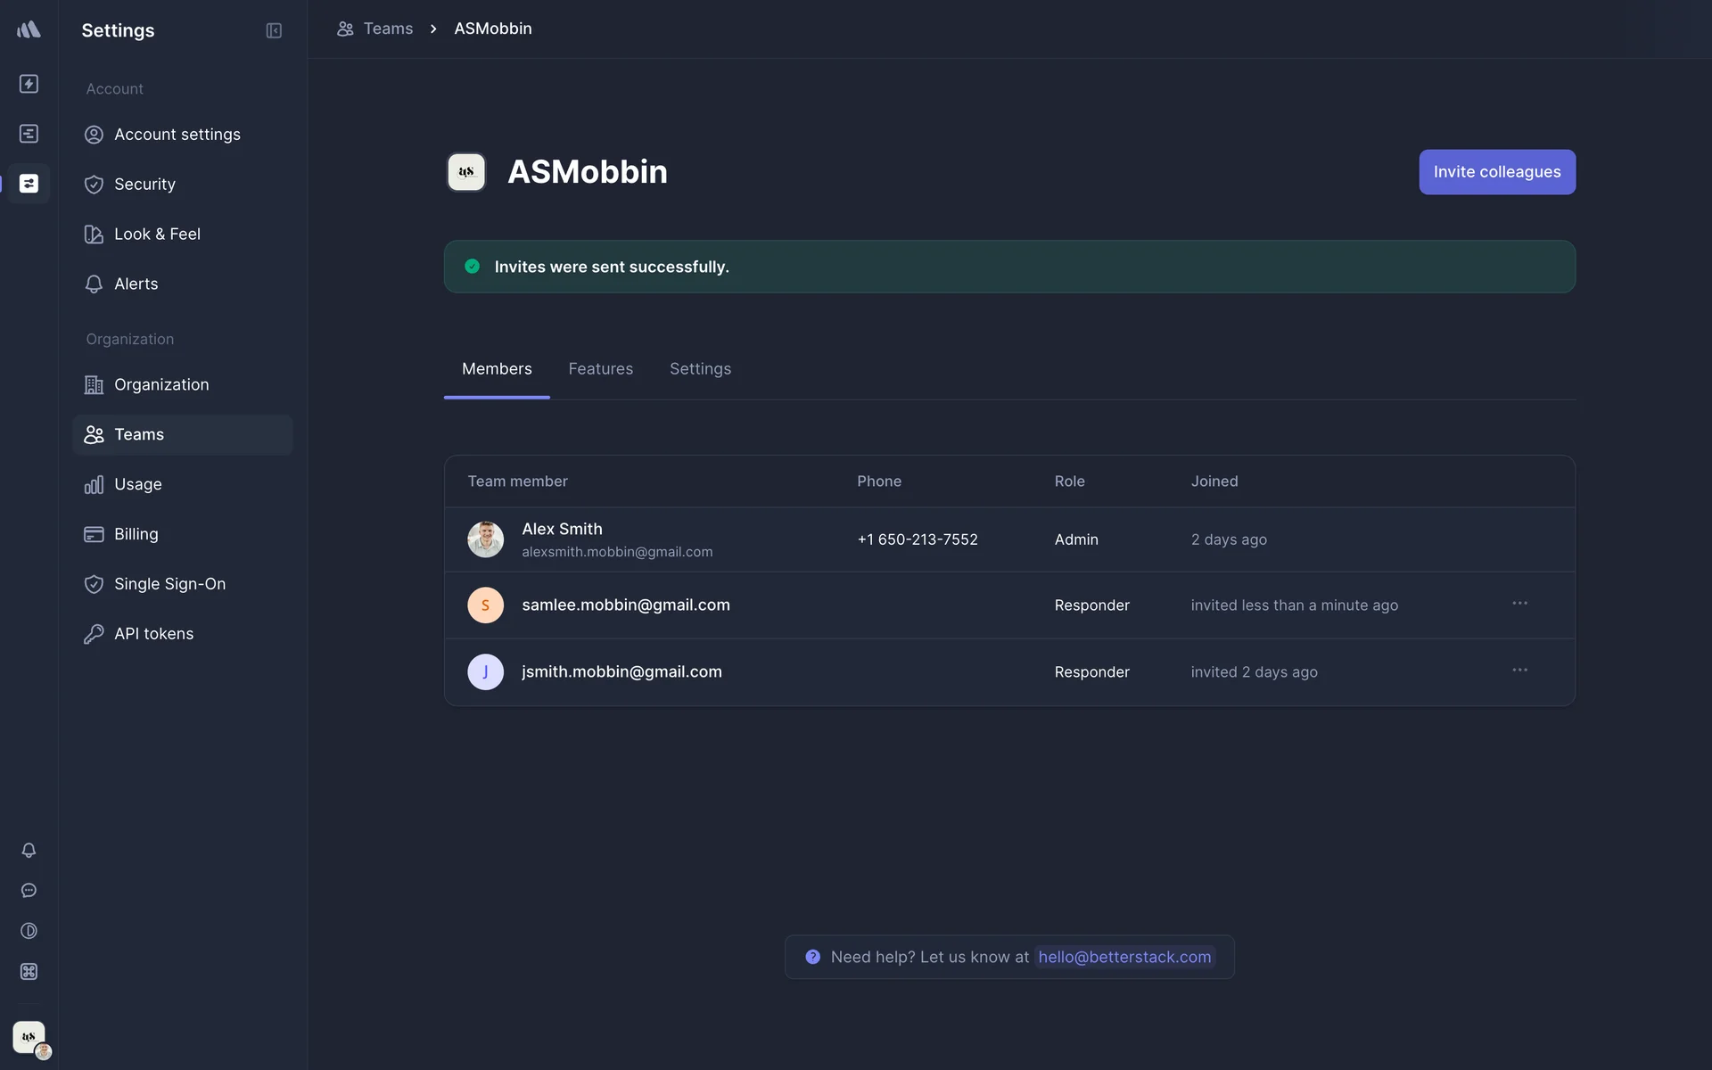Open the logs icon in left rail
The image size is (1712, 1070).
29,134
